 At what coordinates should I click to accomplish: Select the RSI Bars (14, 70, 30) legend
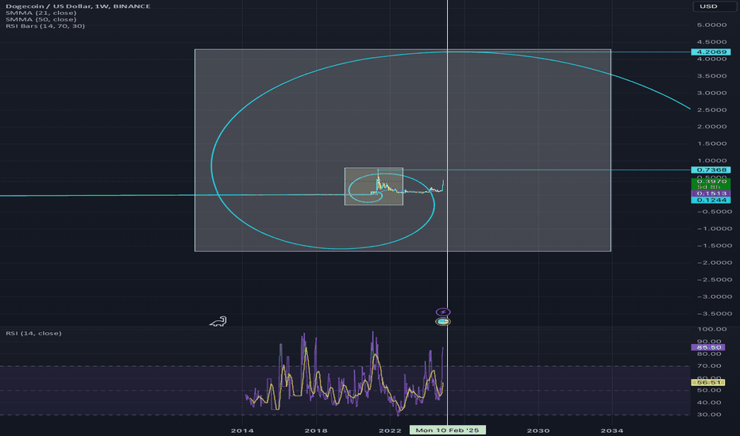click(45, 26)
